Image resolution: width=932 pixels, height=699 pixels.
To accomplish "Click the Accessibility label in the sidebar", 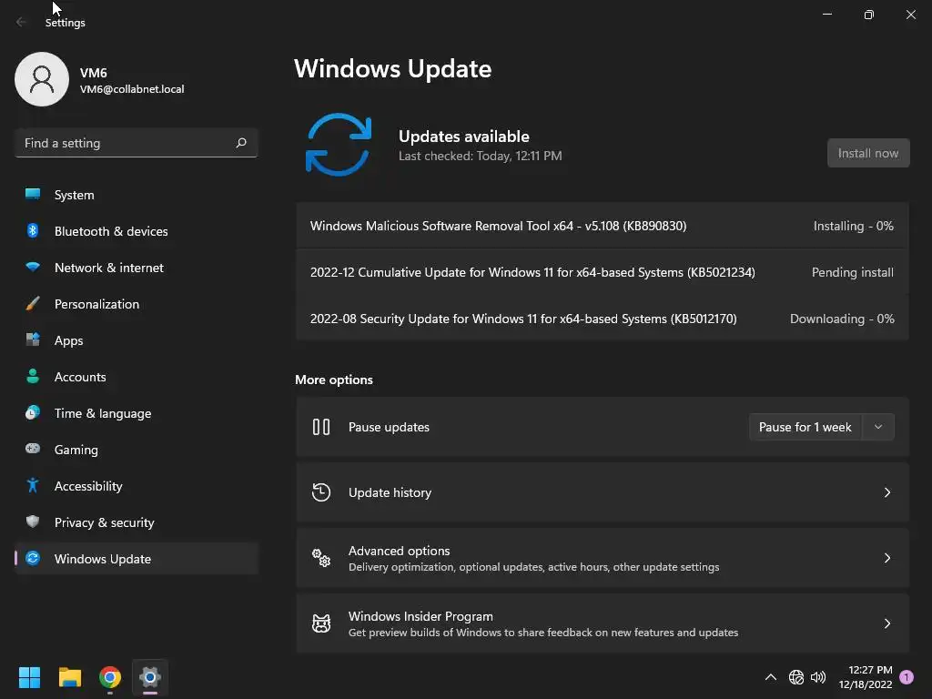I will 88,486.
